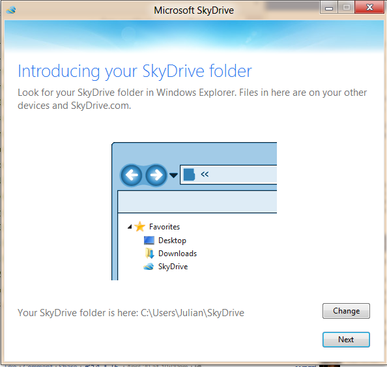Select the Favorites label text
The height and width of the screenshot is (367, 387).
164,227
